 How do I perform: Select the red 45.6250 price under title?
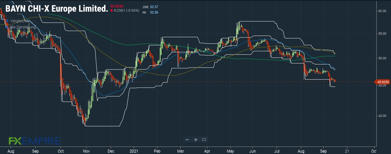117,6
